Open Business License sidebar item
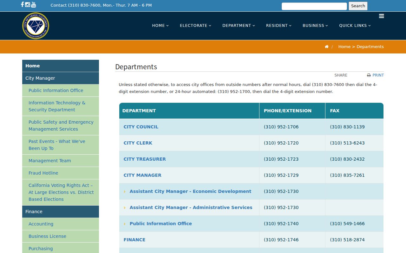406x253 pixels. (x=61, y=236)
